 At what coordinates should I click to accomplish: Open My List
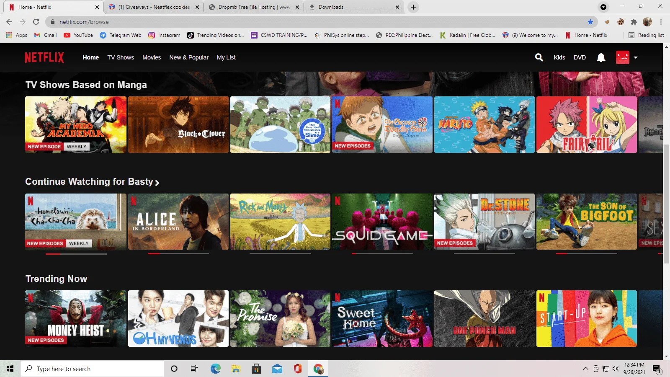[226, 57]
